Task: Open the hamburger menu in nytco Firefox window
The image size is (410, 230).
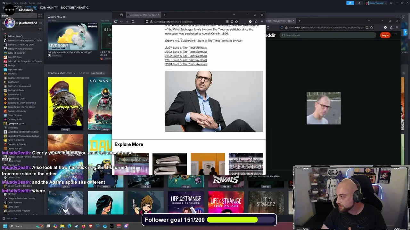Action: click(x=262, y=21)
